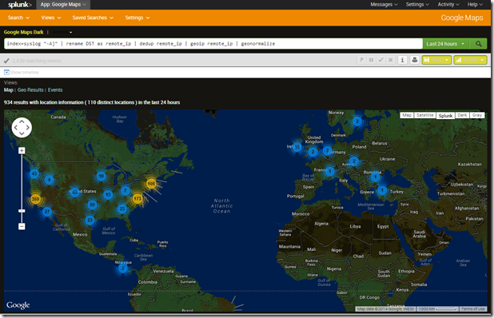494x318 pixels.
Task: Click the blue 27 cluster marker
Action: [x=47, y=211]
